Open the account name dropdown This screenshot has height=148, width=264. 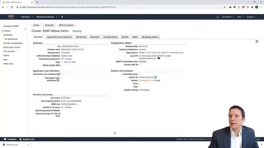(x=228, y=17)
